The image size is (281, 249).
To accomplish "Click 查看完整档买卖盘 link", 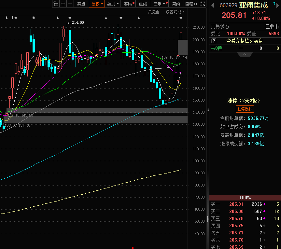I will coord(245,41).
